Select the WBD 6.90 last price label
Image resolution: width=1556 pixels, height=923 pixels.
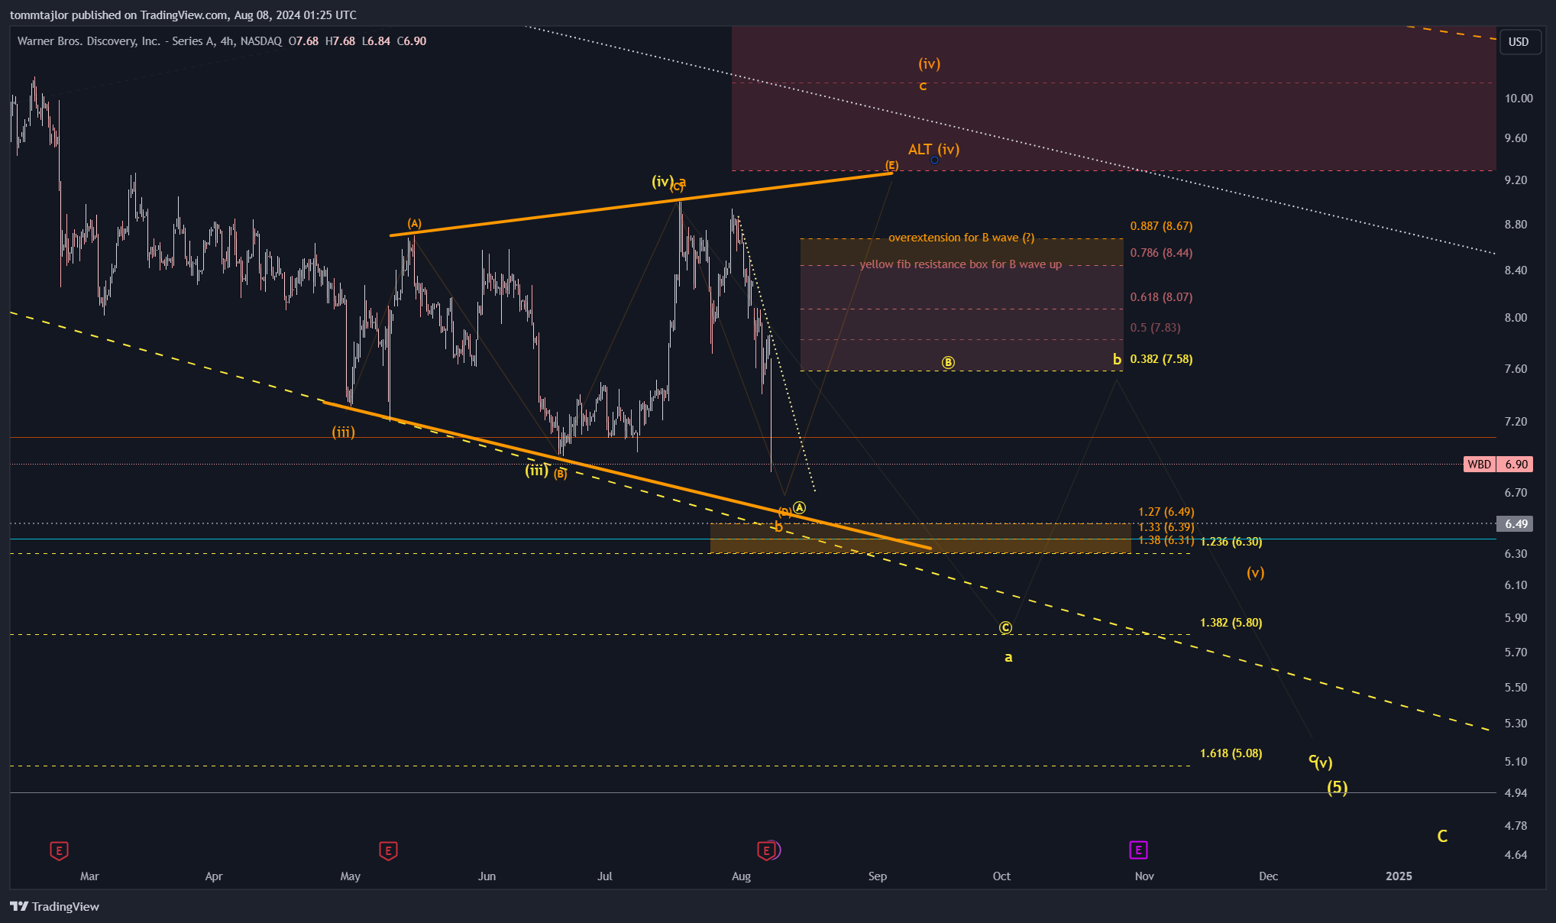1498,464
